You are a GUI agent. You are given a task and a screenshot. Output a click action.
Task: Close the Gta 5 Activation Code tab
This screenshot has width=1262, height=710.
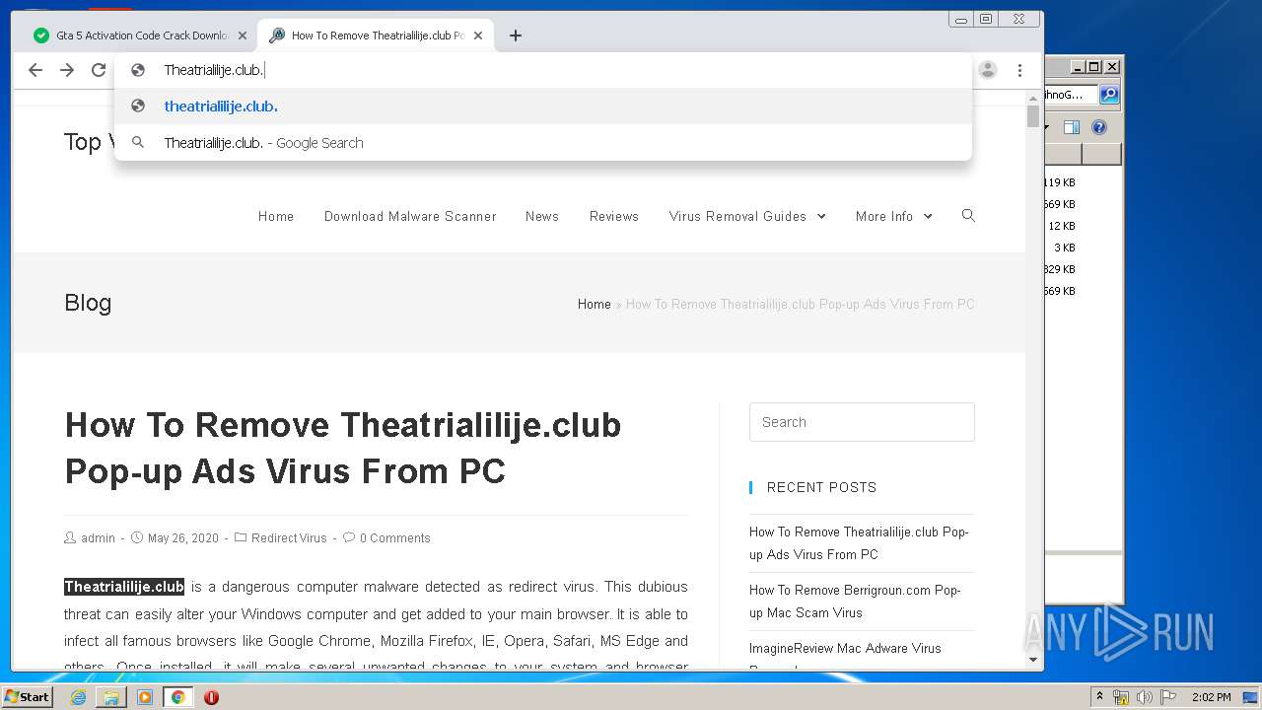[242, 35]
